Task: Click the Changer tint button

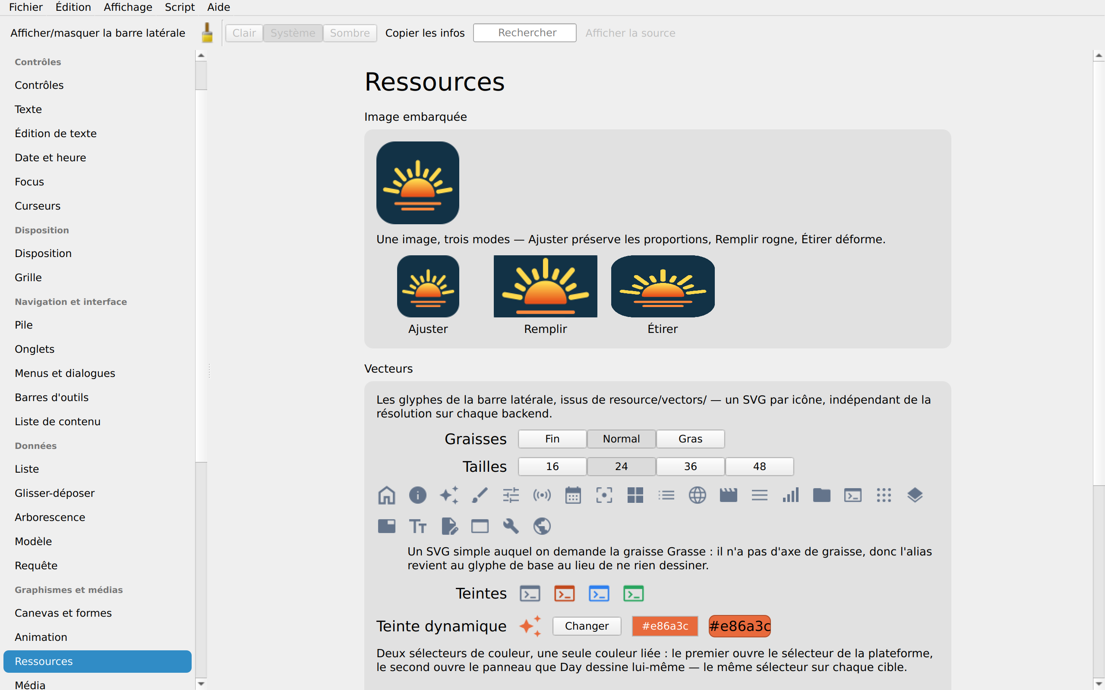Action: click(x=587, y=626)
